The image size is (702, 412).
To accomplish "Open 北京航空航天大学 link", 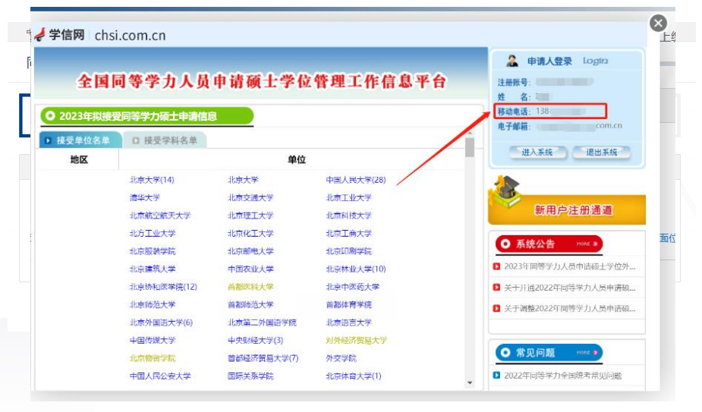I will (x=160, y=215).
